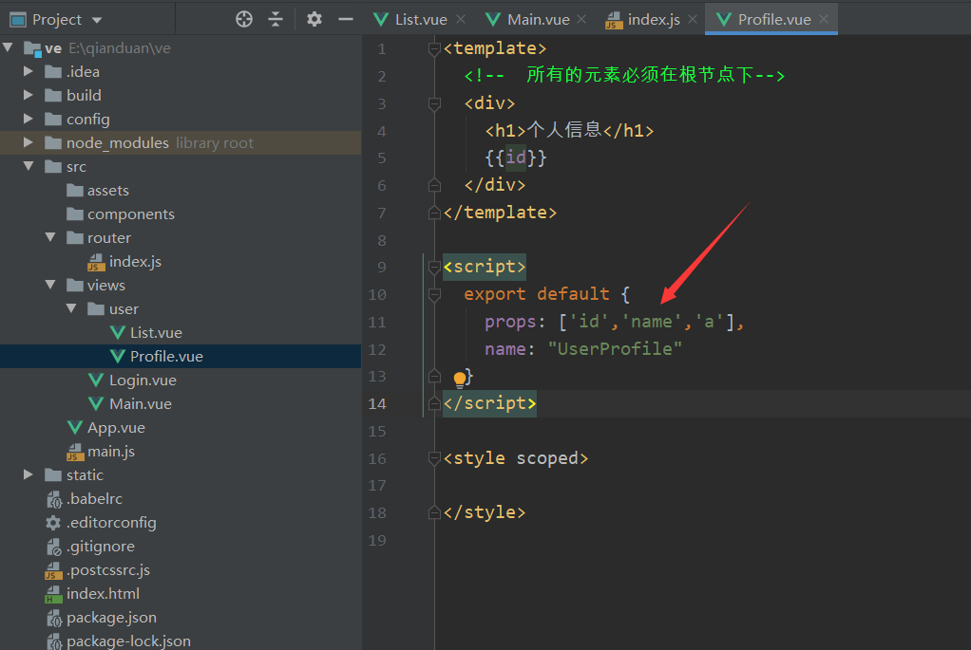Screen dimensions: 971x650
Task: Collapse the user folder
Action: (x=72, y=308)
